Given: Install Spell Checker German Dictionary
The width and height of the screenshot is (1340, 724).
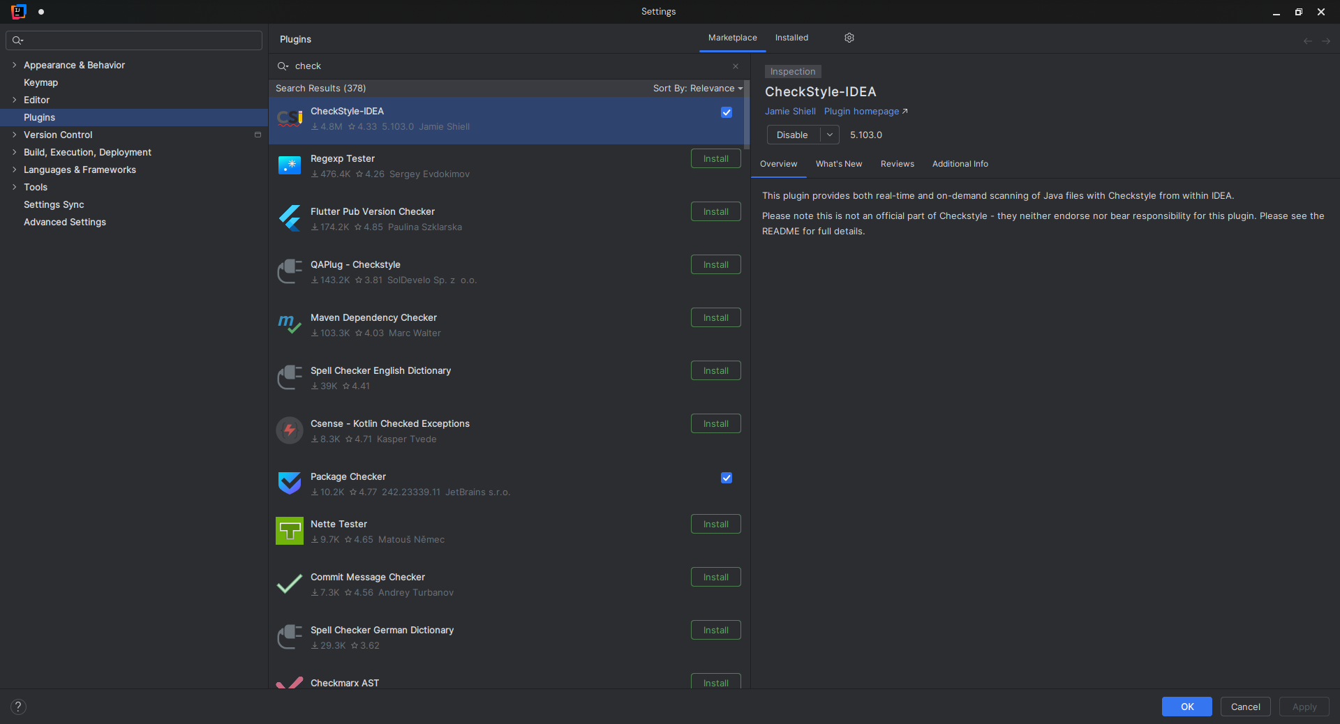Looking at the screenshot, I should click(716, 630).
